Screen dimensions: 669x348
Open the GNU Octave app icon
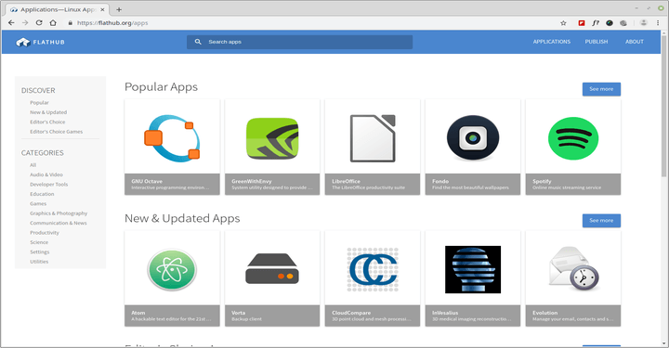[172, 138]
